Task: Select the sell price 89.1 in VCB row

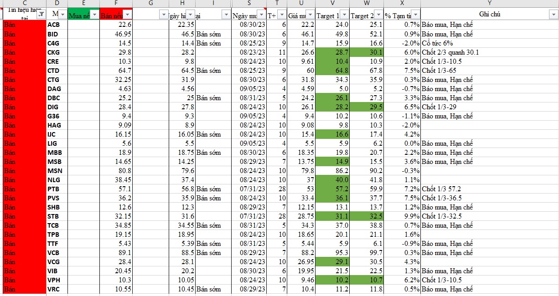Action: [x=116, y=253]
